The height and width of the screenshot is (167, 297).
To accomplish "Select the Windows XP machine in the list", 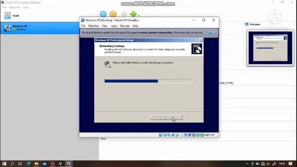I will (x=40, y=28).
